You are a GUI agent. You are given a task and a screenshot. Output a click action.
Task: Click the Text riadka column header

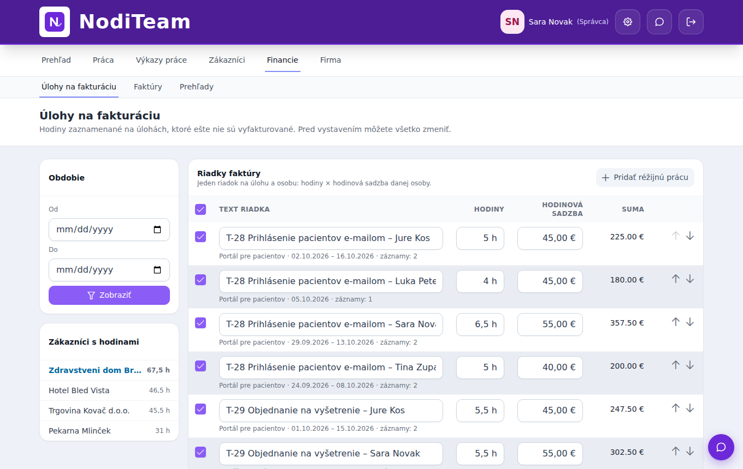(x=244, y=209)
